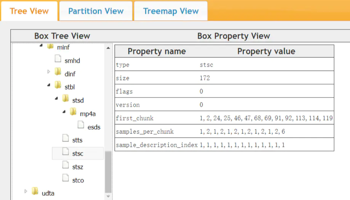350x200 pixels.
Task: Select the dinf box label
Action: (x=70, y=74)
